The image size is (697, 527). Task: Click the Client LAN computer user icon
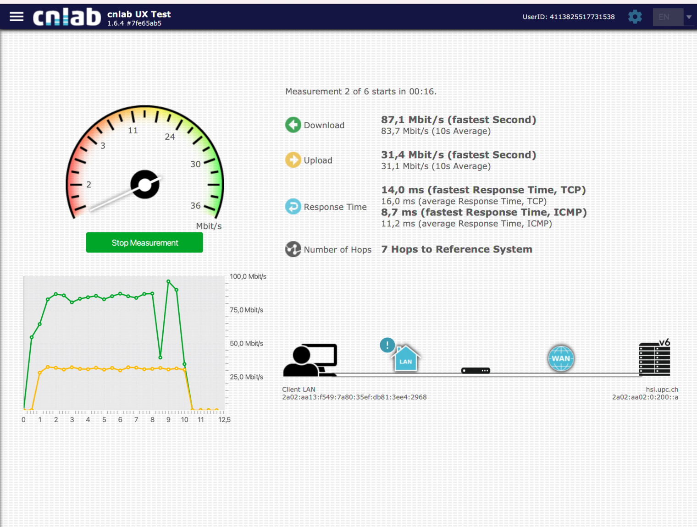point(310,360)
